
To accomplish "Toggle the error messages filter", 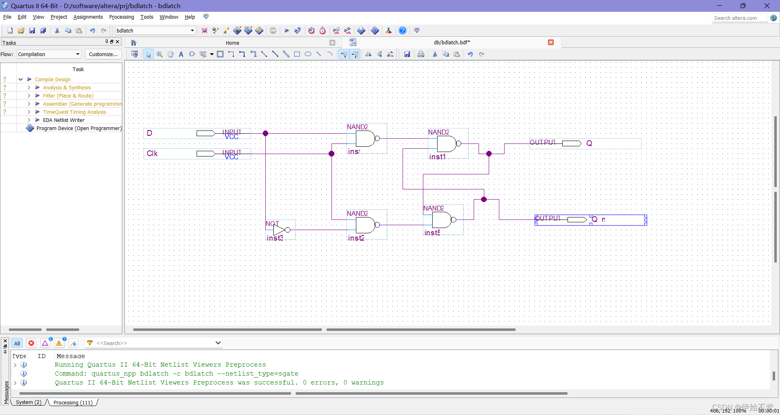I will coord(31,343).
